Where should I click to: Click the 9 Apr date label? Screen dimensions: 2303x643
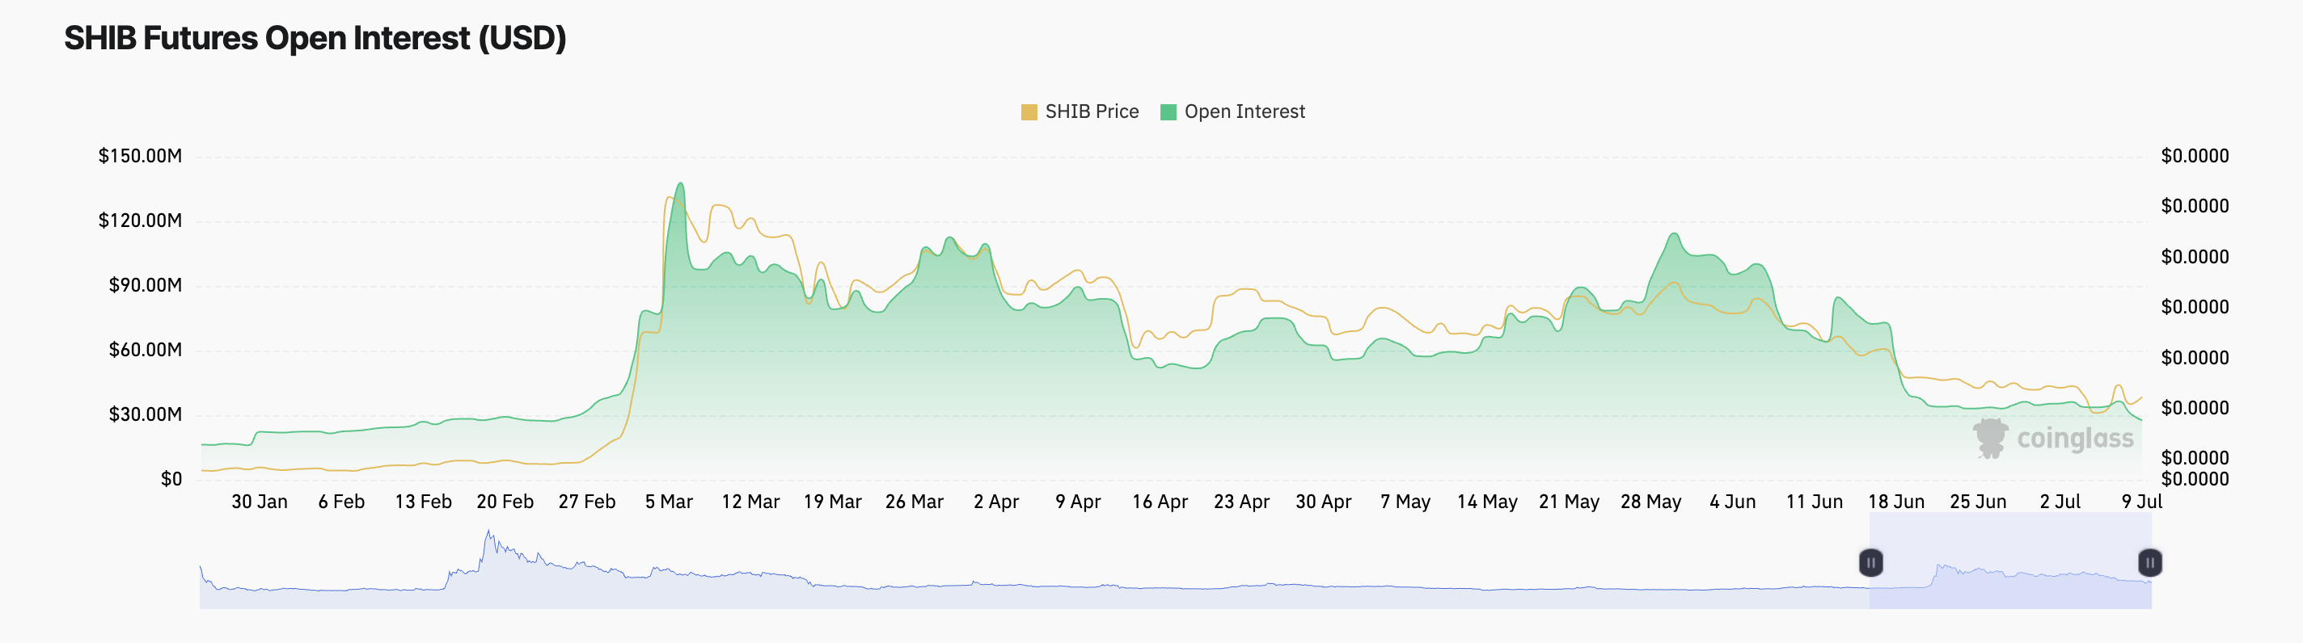tap(1078, 502)
